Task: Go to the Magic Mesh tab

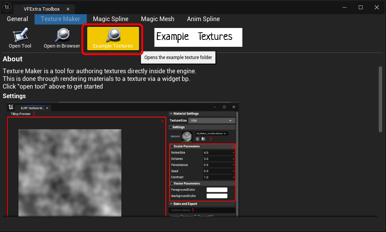Action: (157, 19)
